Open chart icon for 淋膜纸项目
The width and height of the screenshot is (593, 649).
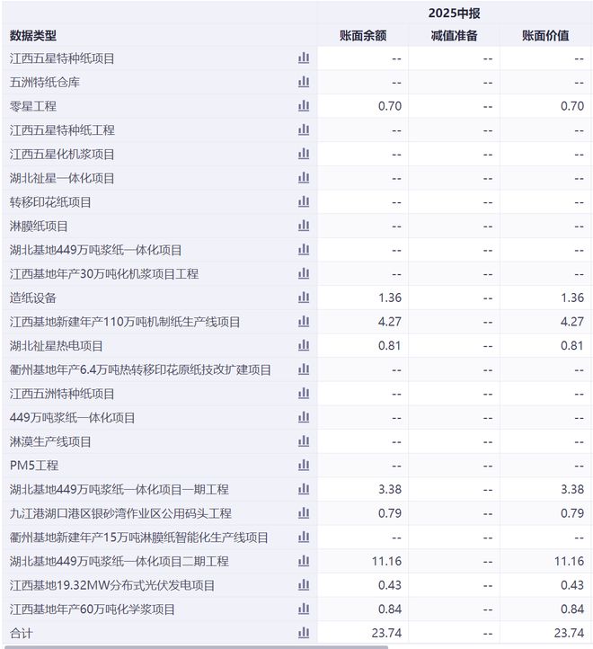304,226
